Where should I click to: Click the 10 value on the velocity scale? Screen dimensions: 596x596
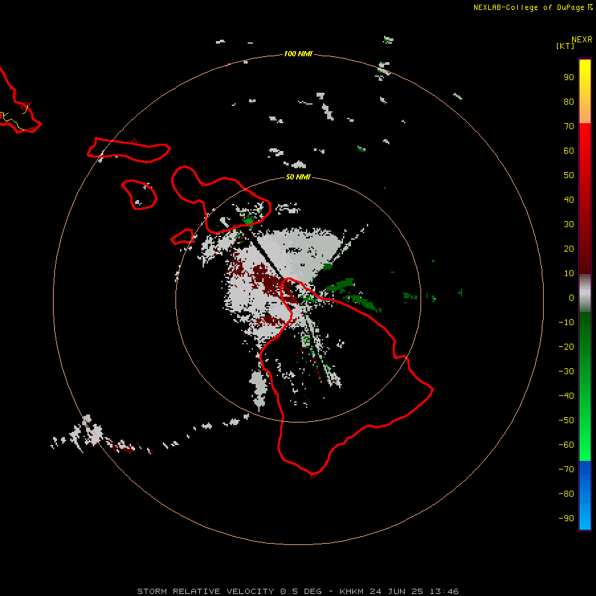pyautogui.click(x=569, y=273)
